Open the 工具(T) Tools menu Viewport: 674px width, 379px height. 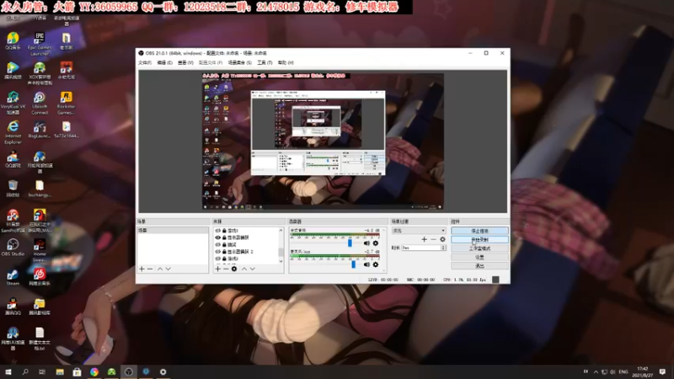coord(265,62)
